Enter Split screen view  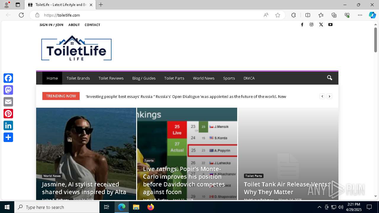(308, 15)
